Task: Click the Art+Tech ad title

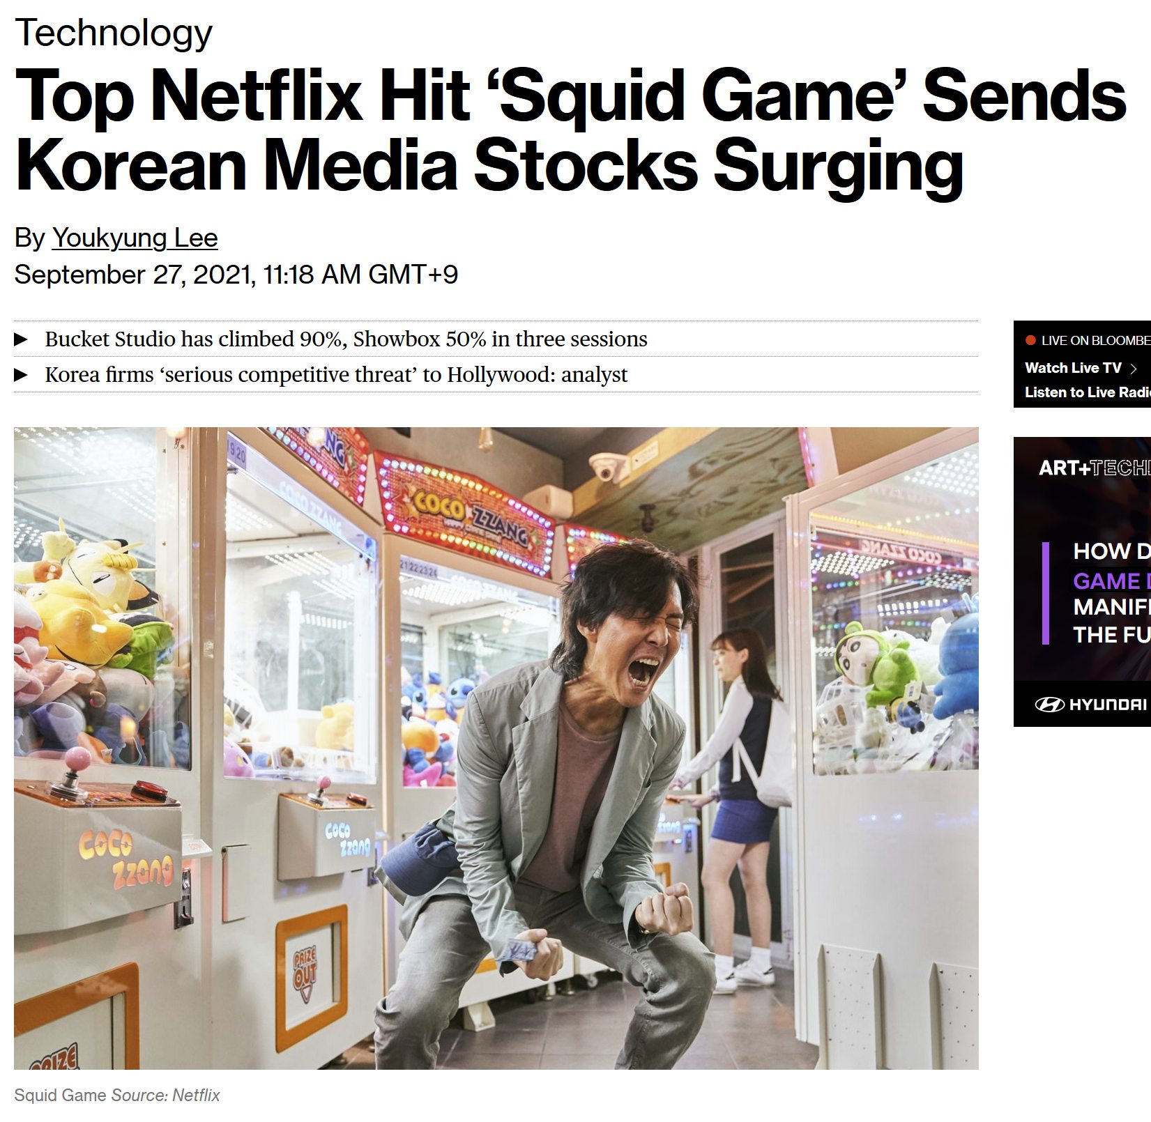Action: (x=1095, y=468)
